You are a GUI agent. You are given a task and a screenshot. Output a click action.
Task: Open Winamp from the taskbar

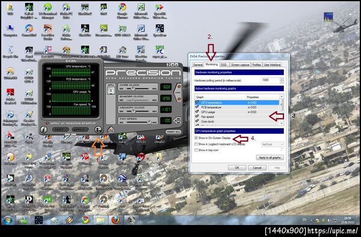pos(70,220)
